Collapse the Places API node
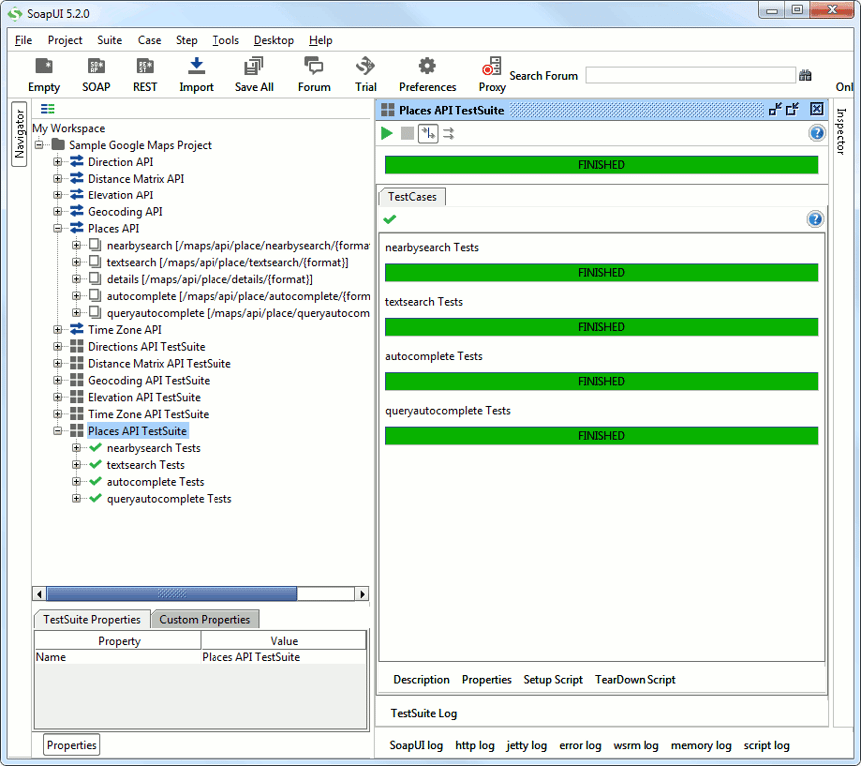Image resolution: width=861 pixels, height=766 pixels. coord(57,228)
